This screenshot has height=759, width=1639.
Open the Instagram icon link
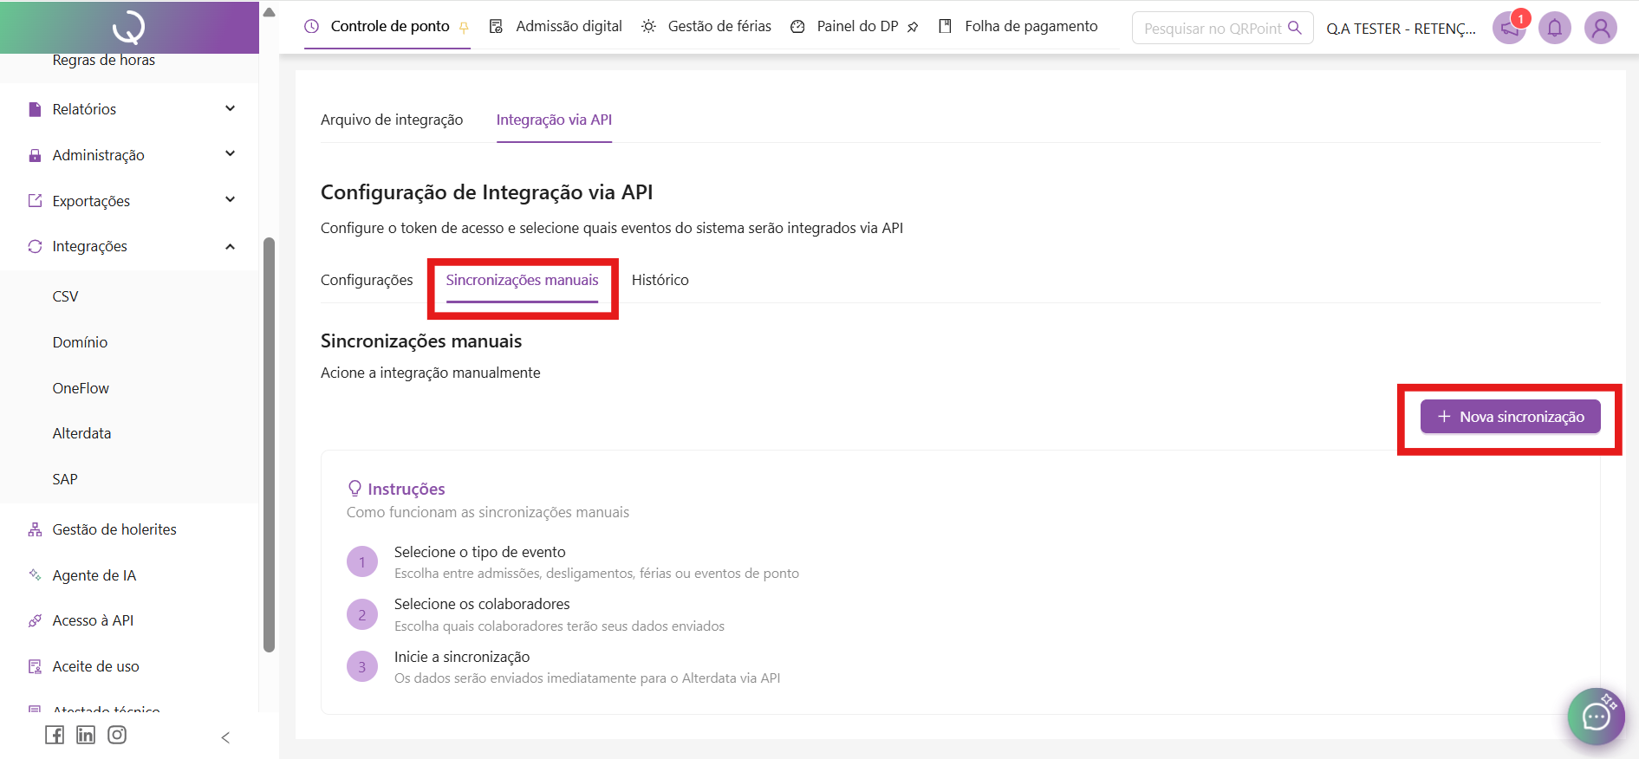[x=117, y=736]
